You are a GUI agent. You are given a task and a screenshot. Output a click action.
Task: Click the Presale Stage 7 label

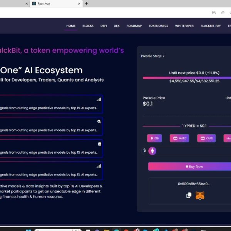(152, 56)
